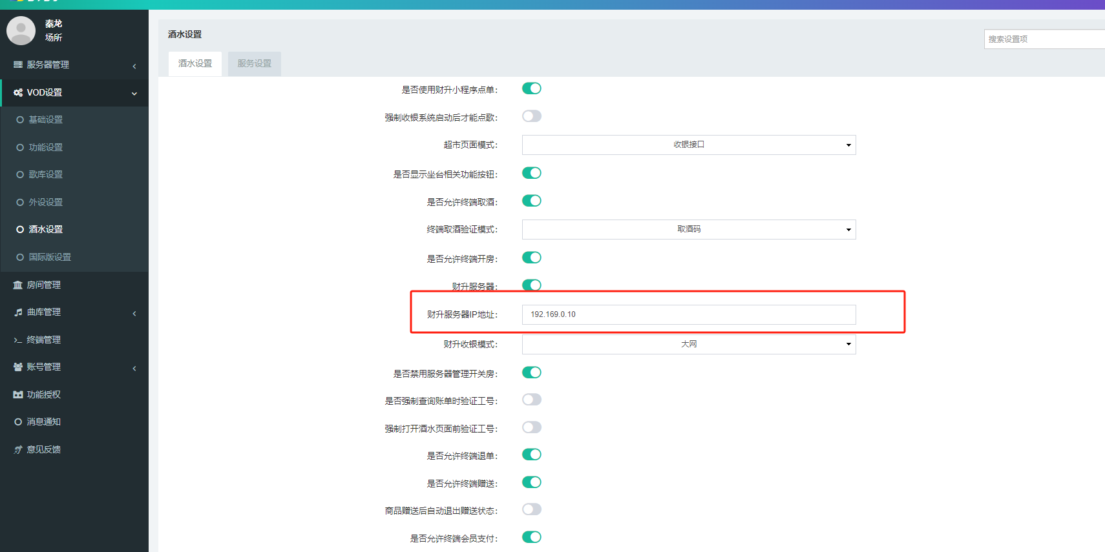Toggle 是否允许终端取酒 switch

[x=532, y=201]
